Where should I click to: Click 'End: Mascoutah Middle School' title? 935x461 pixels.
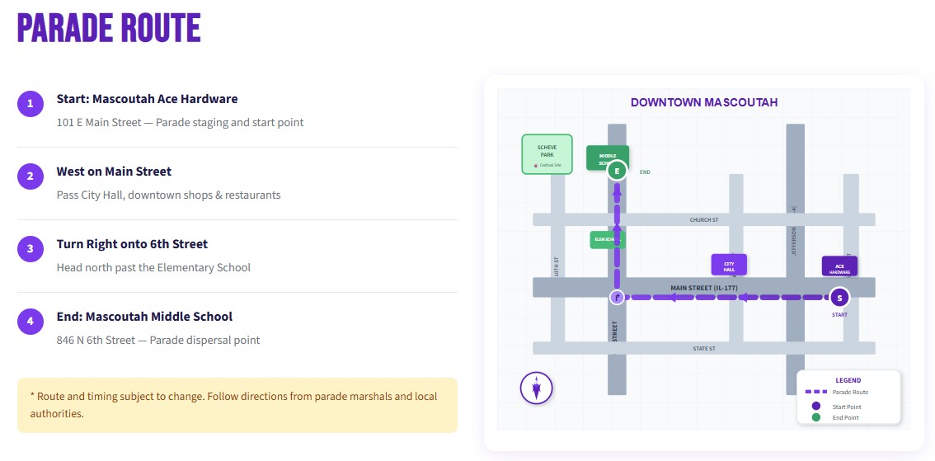[145, 317]
